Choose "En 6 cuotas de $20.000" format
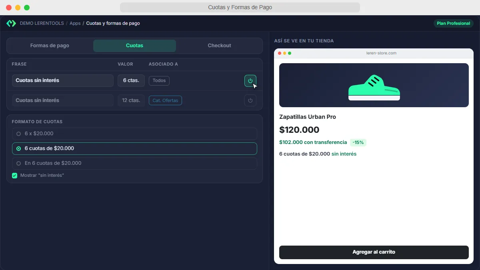Viewport: 480px width, 270px height. (x=134, y=163)
